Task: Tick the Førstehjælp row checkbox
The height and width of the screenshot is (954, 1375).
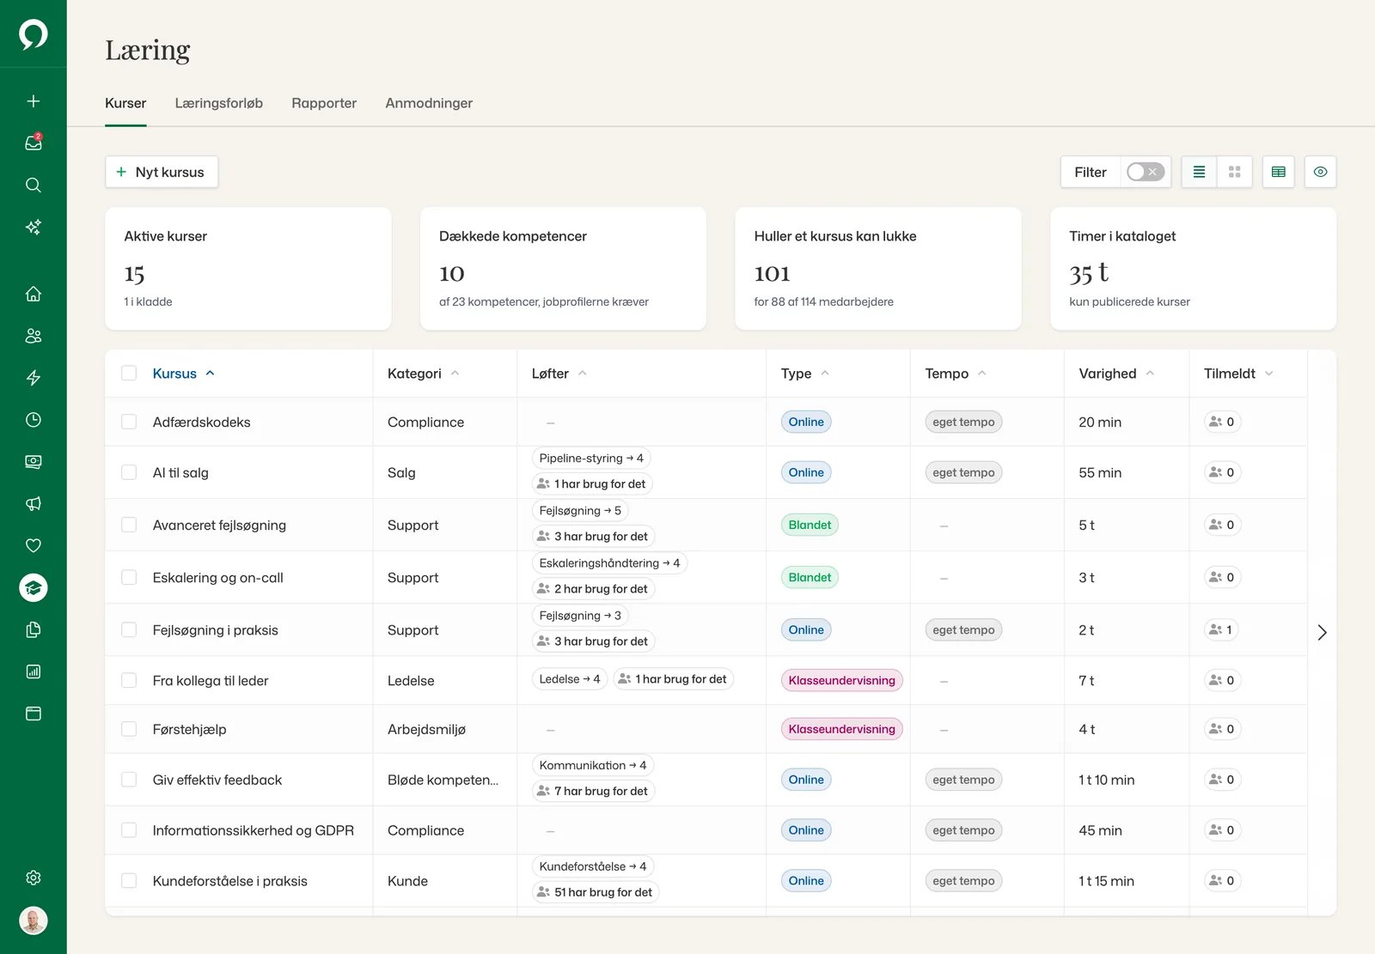Action: point(129,729)
